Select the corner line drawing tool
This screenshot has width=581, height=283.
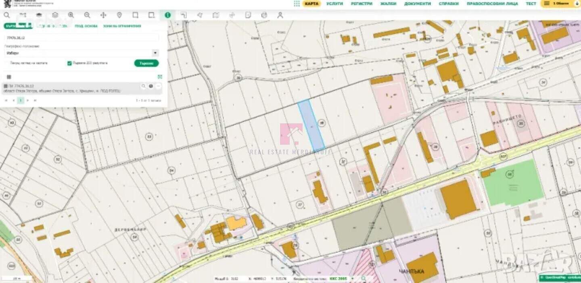click(x=184, y=15)
